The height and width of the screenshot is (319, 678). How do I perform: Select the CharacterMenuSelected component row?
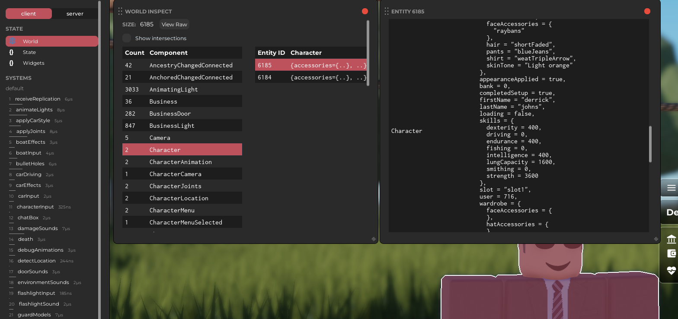(182, 222)
